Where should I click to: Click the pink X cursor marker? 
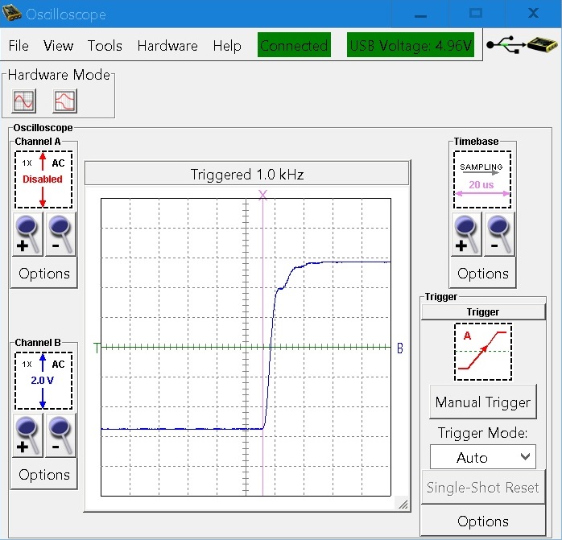[x=262, y=195]
